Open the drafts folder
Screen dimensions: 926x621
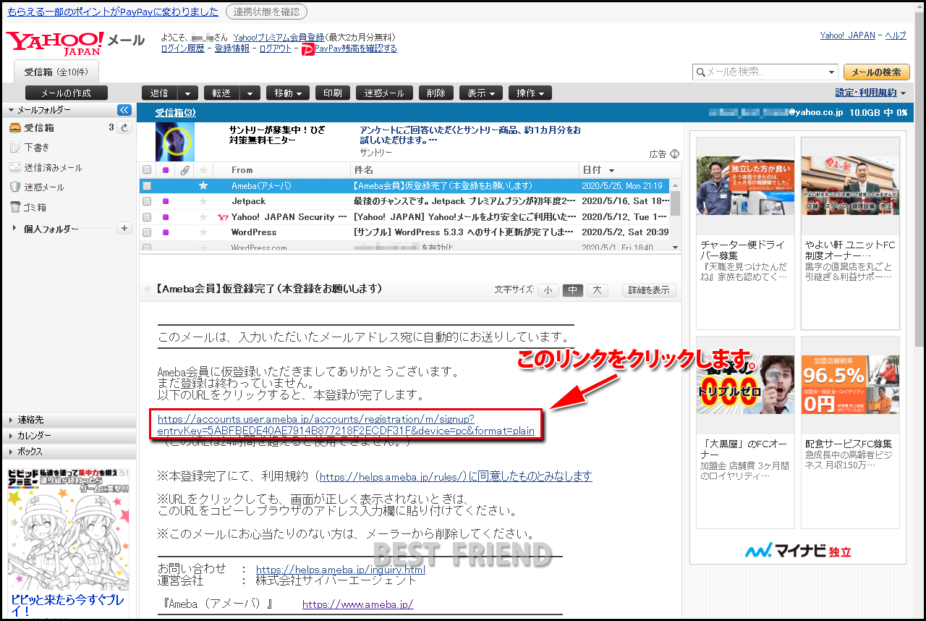click(x=36, y=148)
